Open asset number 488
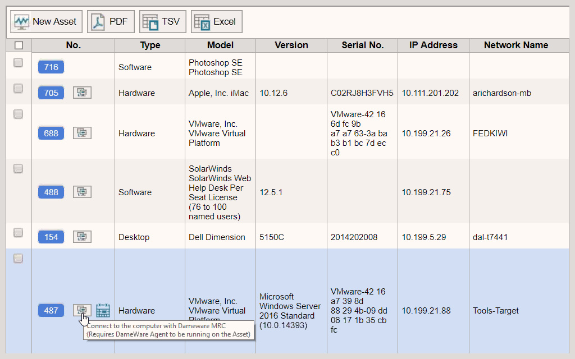Image resolution: width=575 pixels, height=359 pixels. pyautogui.click(x=51, y=192)
